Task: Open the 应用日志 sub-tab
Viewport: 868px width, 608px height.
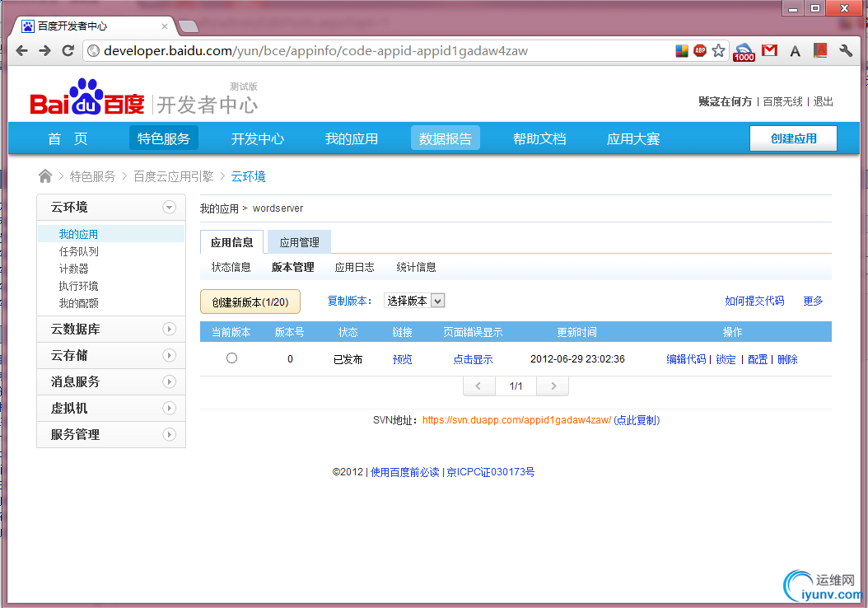Action: point(354,267)
